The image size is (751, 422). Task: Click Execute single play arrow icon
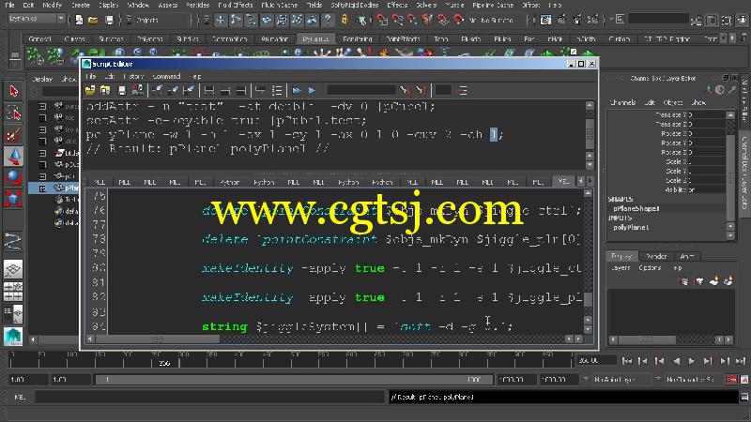313,90
